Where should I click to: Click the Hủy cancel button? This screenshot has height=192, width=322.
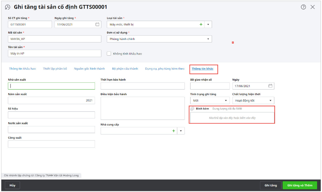[x=13, y=185]
